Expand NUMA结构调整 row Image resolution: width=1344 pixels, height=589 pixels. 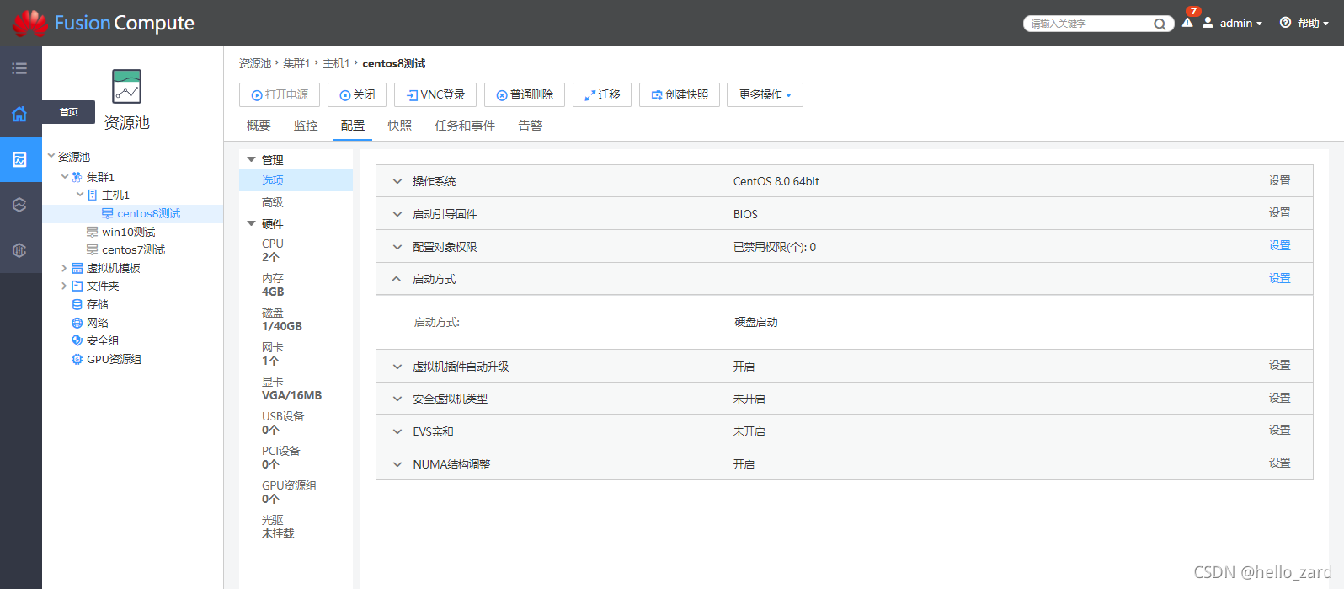(397, 464)
